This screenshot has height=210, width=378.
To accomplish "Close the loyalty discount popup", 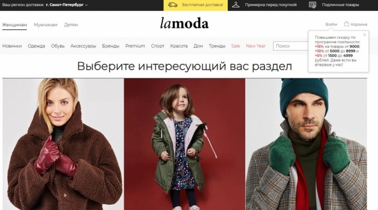I will 364,35.
